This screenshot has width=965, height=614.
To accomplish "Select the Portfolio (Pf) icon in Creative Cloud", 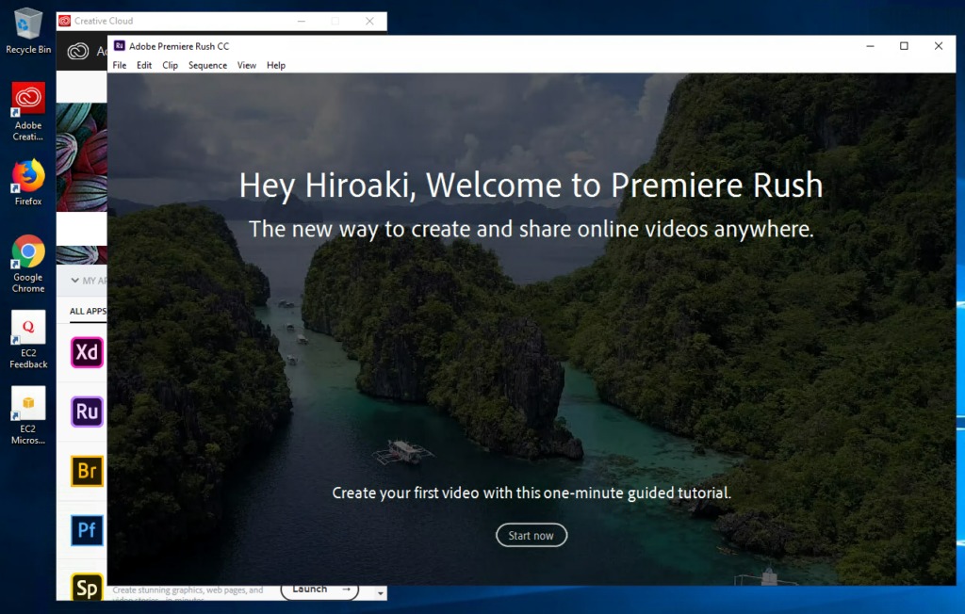I will [x=87, y=530].
